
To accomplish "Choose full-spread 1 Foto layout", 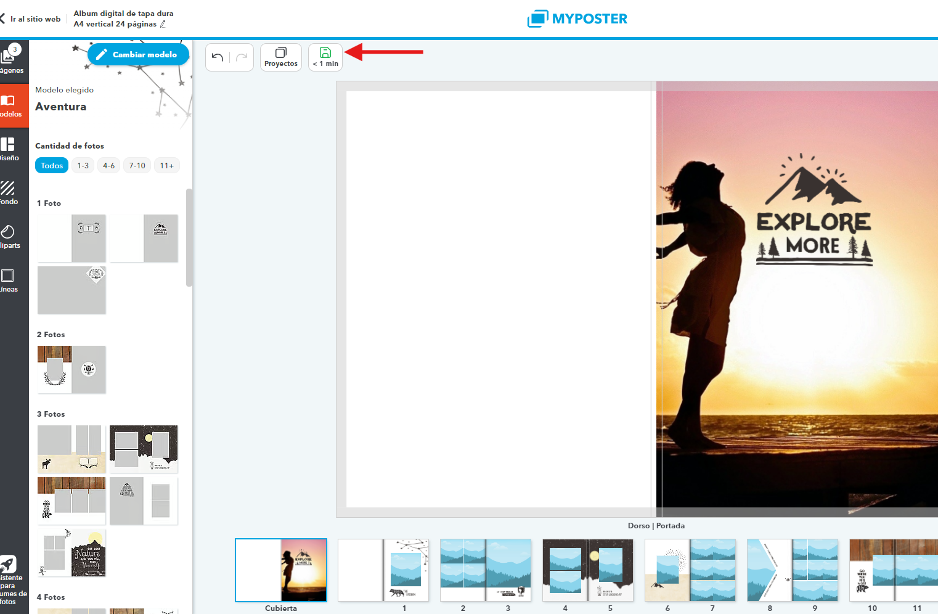I will click(71, 290).
